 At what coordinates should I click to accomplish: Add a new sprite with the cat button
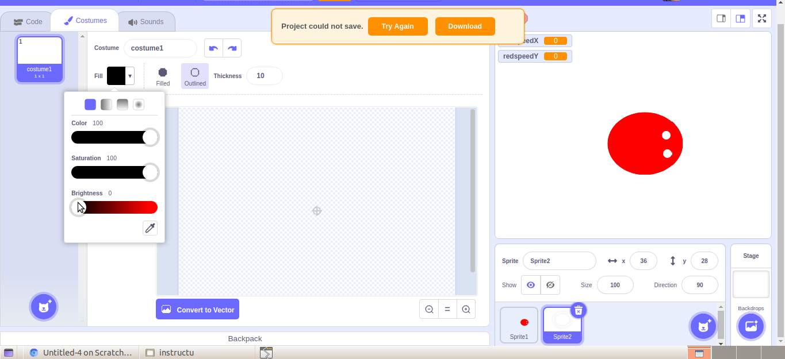703,326
